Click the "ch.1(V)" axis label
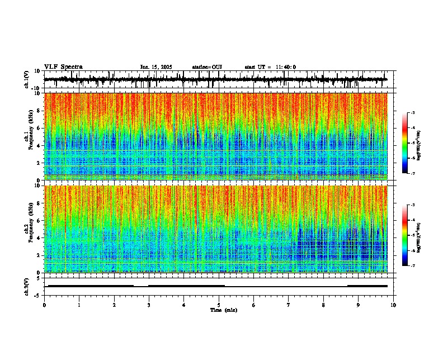 (x=26, y=79)
